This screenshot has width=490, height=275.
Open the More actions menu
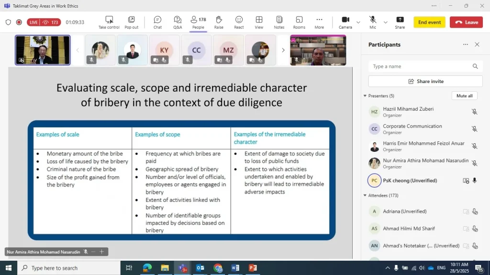coord(319,22)
